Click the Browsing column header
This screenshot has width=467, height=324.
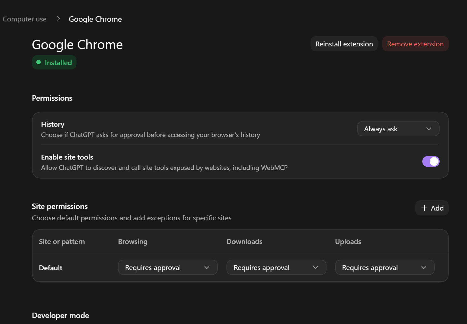point(133,242)
